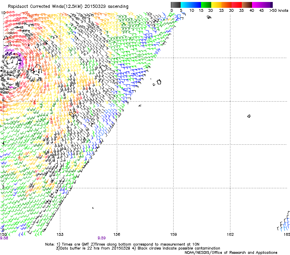Image resolution: width=290 pixels, height=255 pixels.
Task: Select the orange 25-30 knot legend swatch
Action: click(227, 5)
